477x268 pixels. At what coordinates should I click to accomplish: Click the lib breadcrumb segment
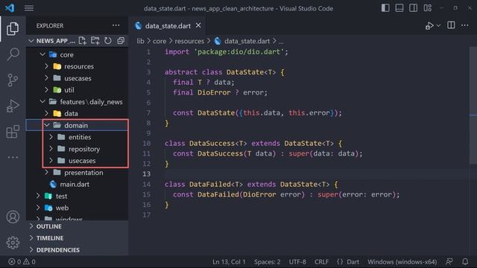140,41
